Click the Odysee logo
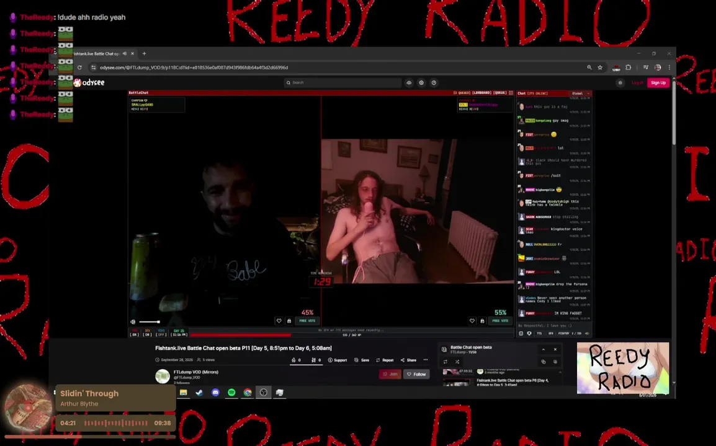This screenshot has height=446, width=716. point(89,82)
